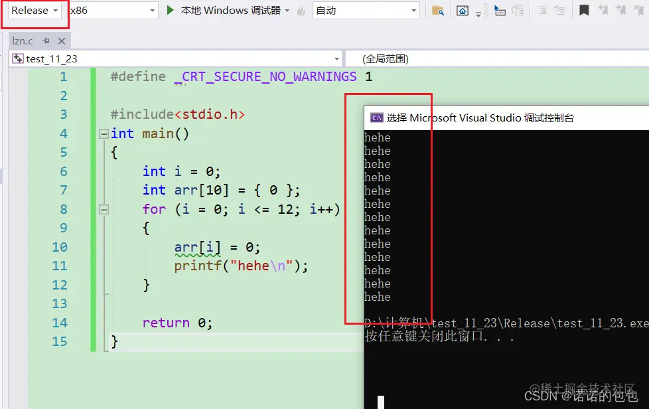
Task: Click the clear bookmarks icon
Action: [x=638, y=11]
